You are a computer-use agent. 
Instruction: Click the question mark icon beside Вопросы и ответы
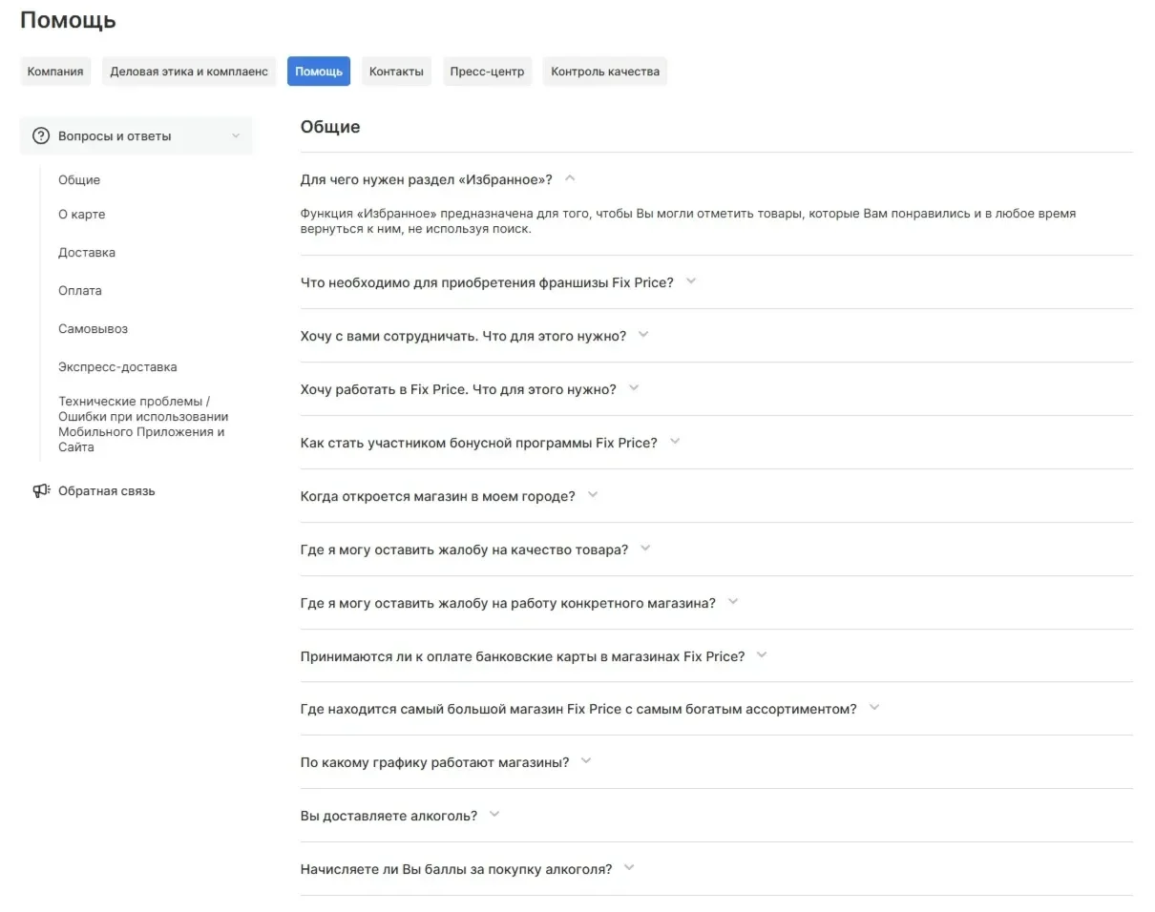click(x=41, y=135)
